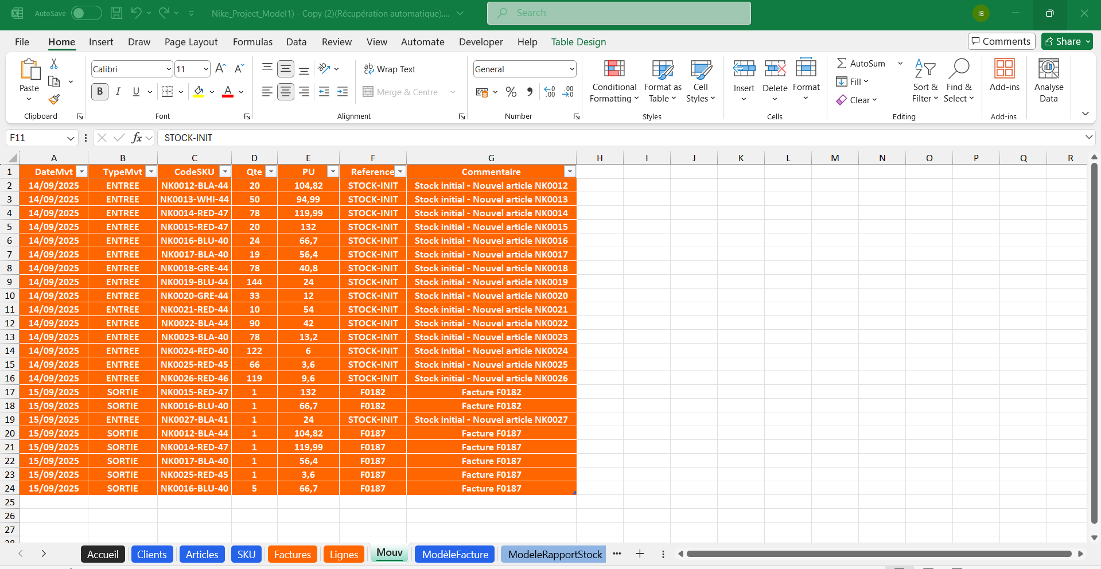Open the Formulas ribbon tab
The width and height of the screenshot is (1101, 569).
click(252, 42)
